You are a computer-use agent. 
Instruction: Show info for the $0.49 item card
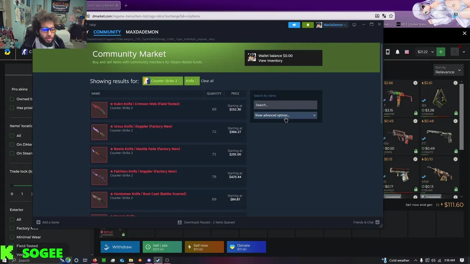[415, 121]
